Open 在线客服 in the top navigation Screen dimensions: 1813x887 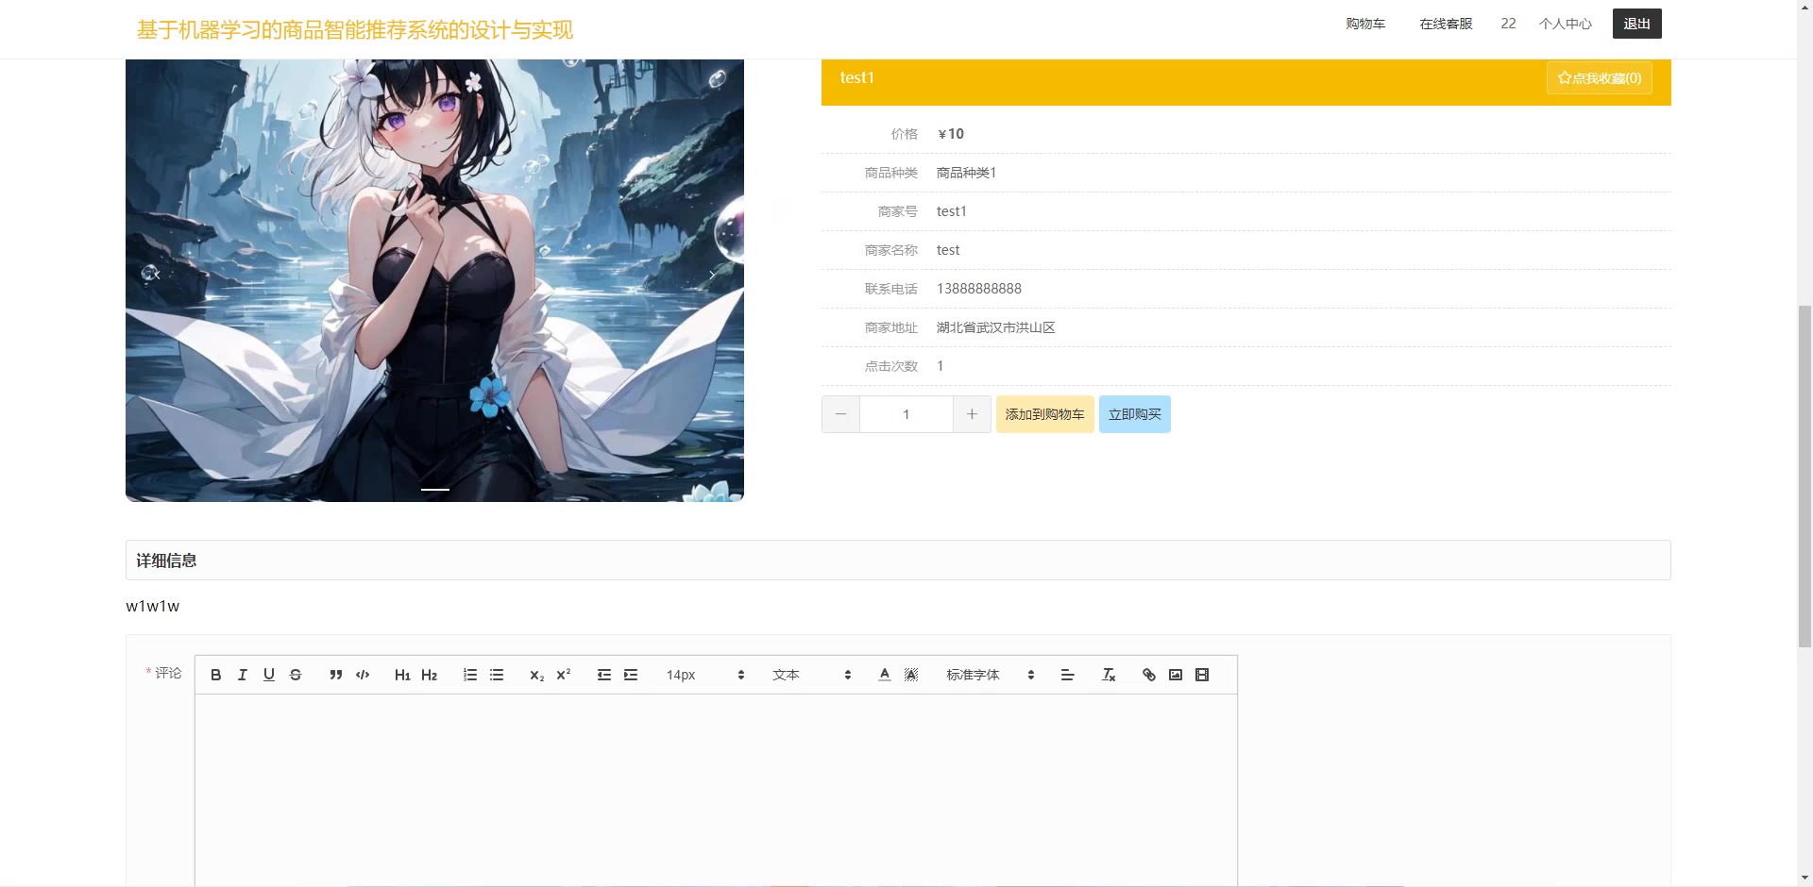pos(1446,24)
